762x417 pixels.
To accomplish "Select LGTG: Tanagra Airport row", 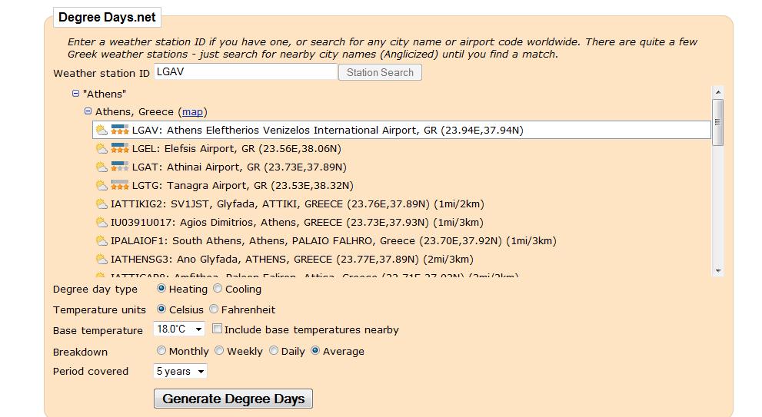I will pos(401,185).
